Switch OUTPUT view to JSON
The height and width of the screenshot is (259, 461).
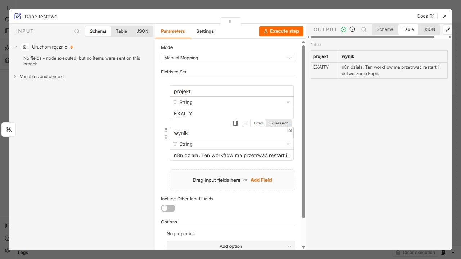(429, 29)
